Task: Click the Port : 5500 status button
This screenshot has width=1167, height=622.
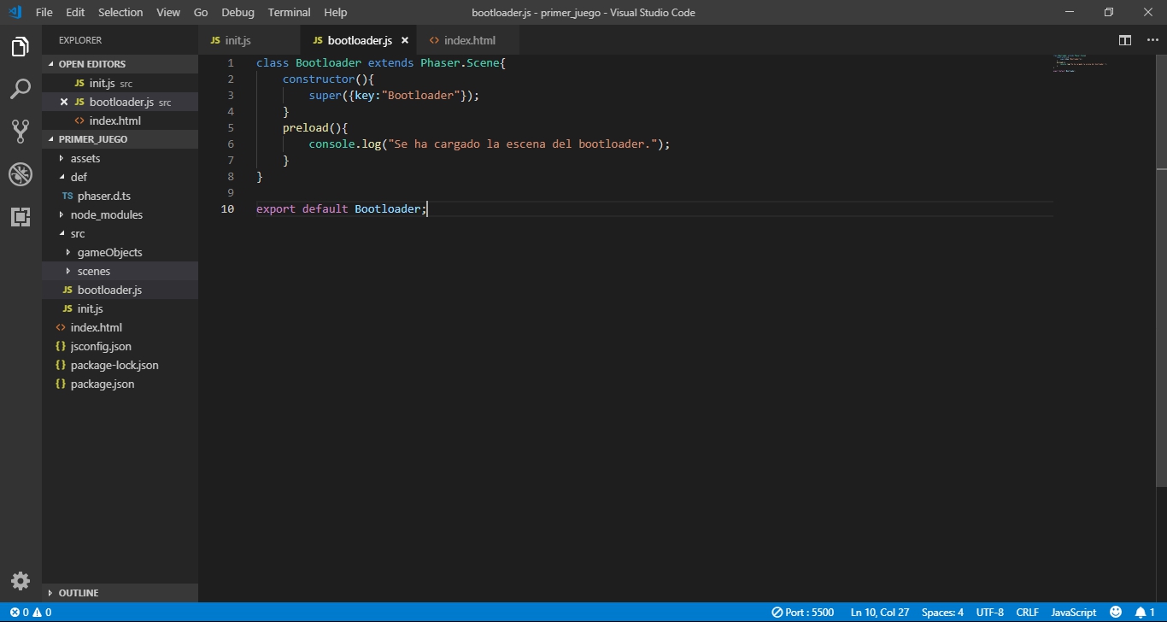Action: pos(802,612)
